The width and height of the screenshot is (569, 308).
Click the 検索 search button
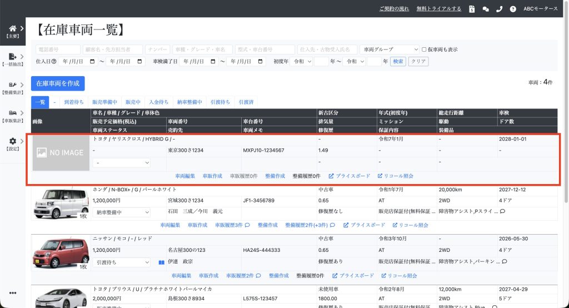pyautogui.click(x=398, y=62)
